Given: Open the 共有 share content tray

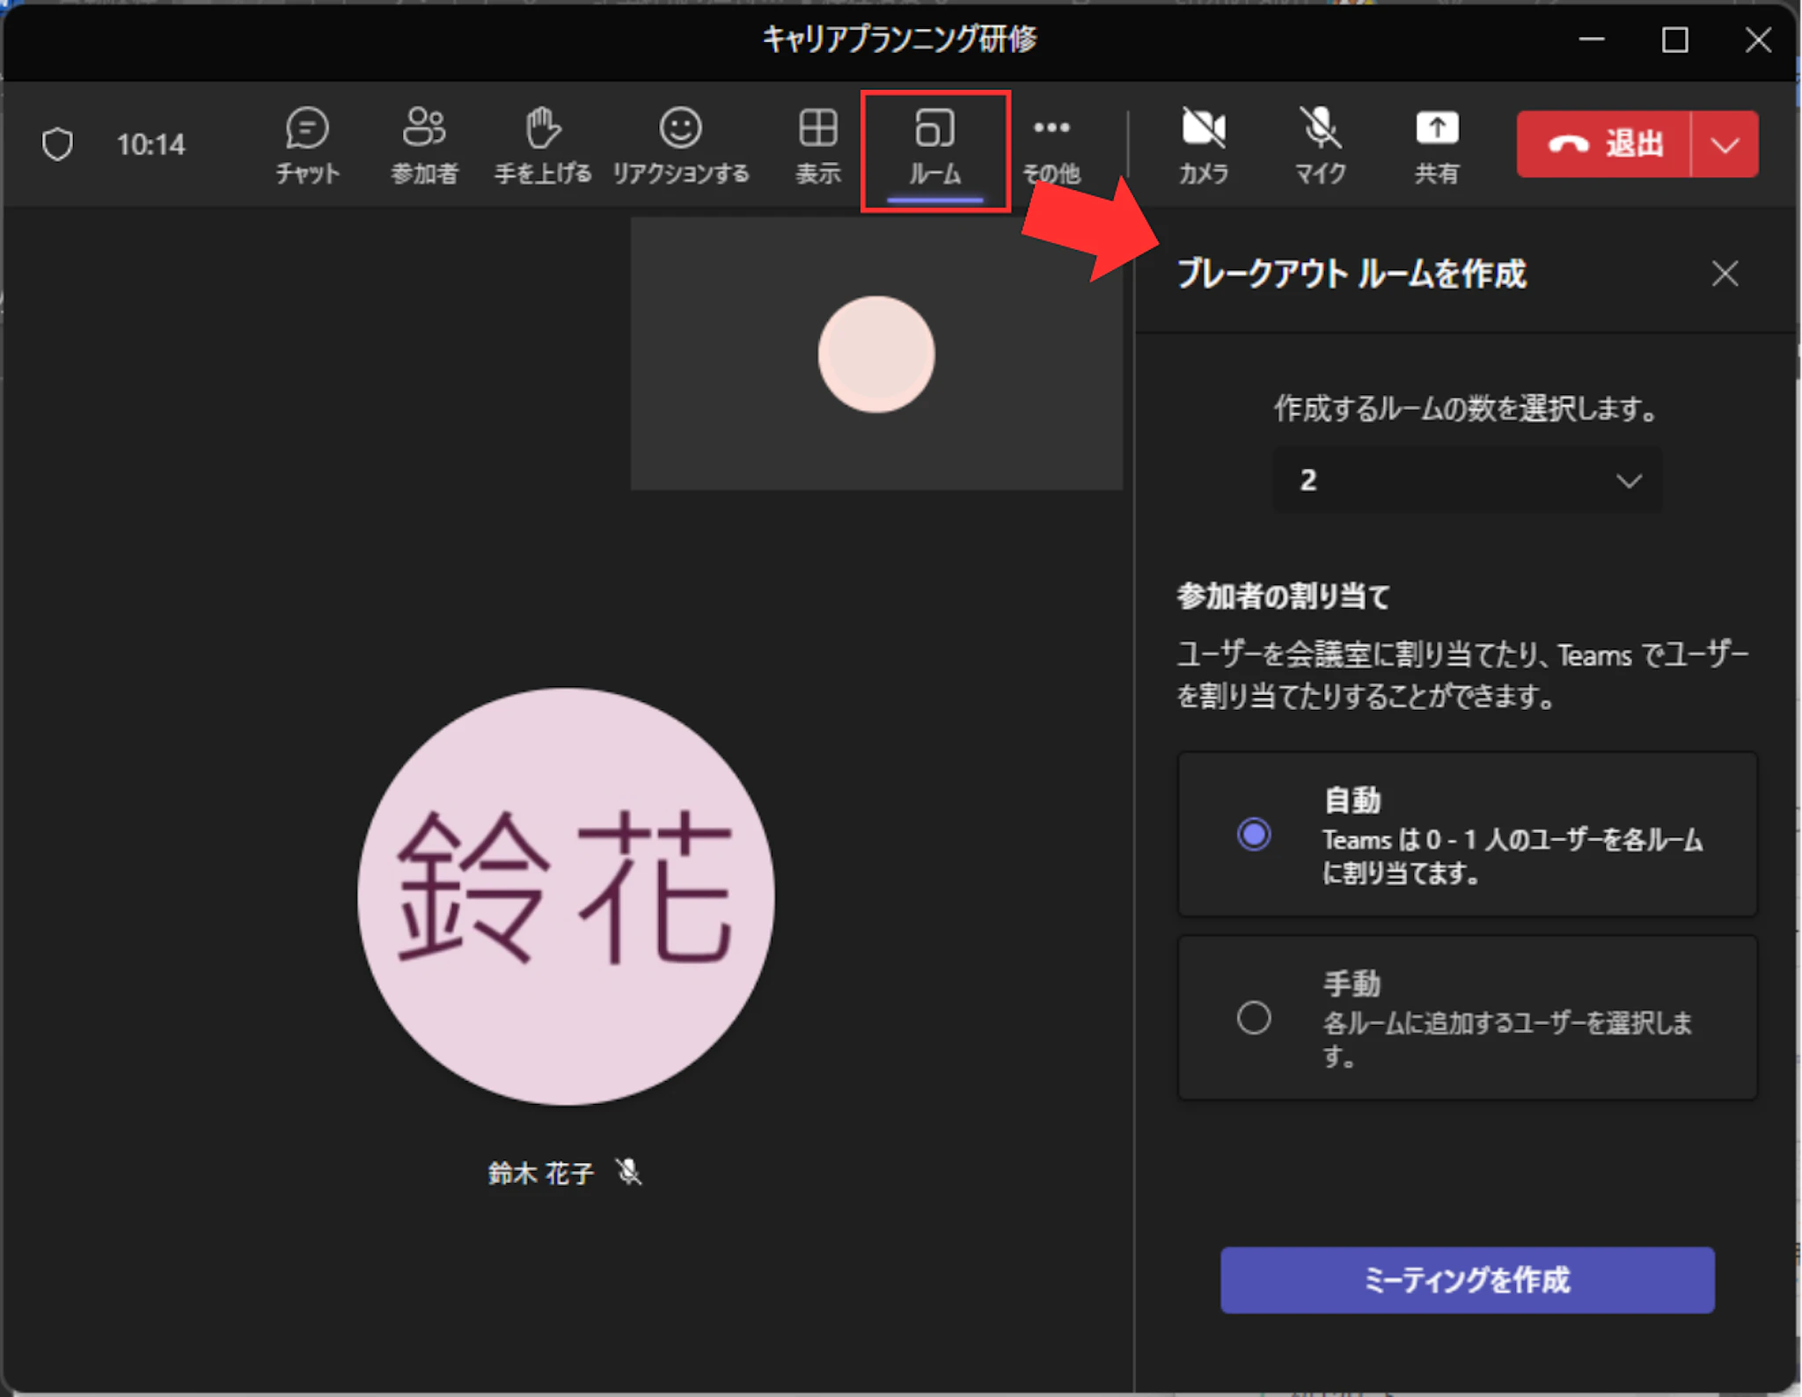Looking at the screenshot, I should pyautogui.click(x=1436, y=145).
